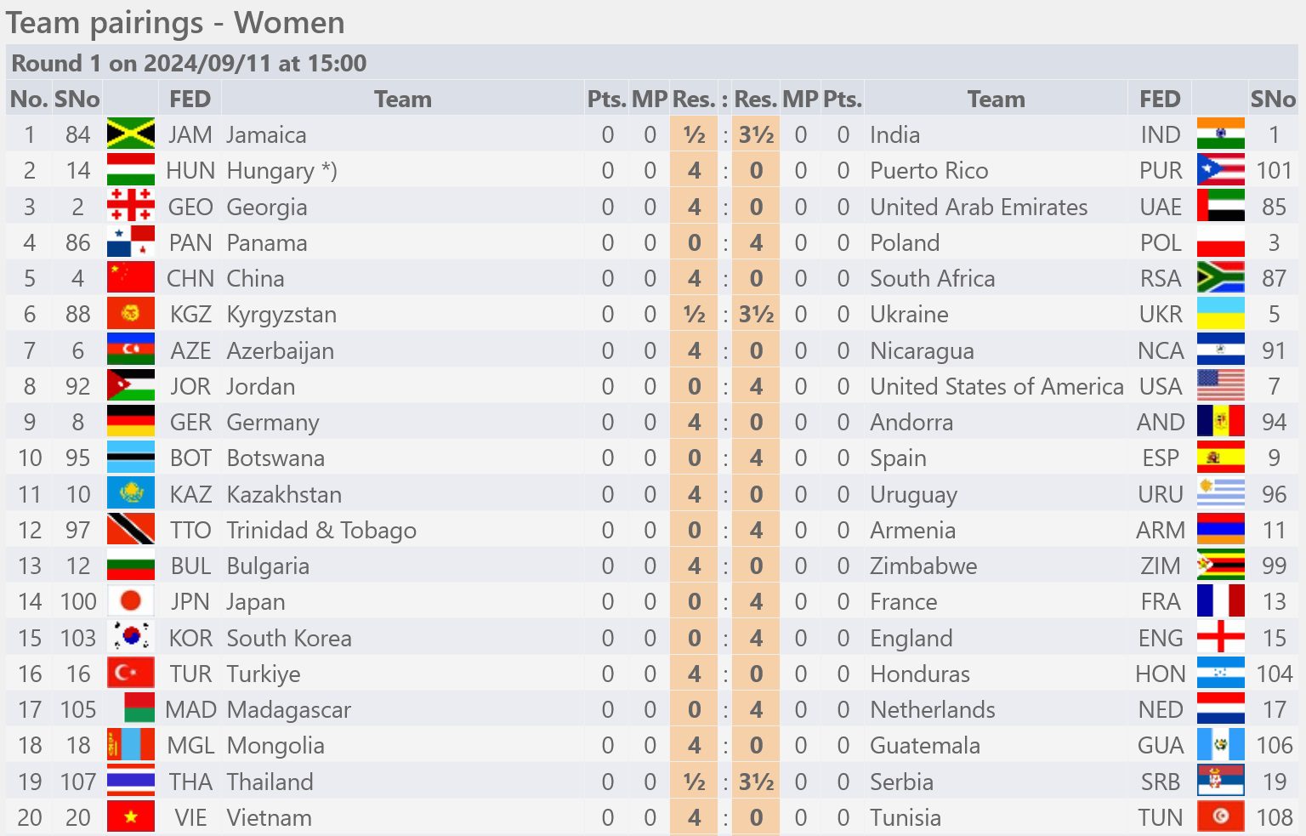Click the South Africa flag icon
This screenshot has width=1306, height=836.
1220,278
